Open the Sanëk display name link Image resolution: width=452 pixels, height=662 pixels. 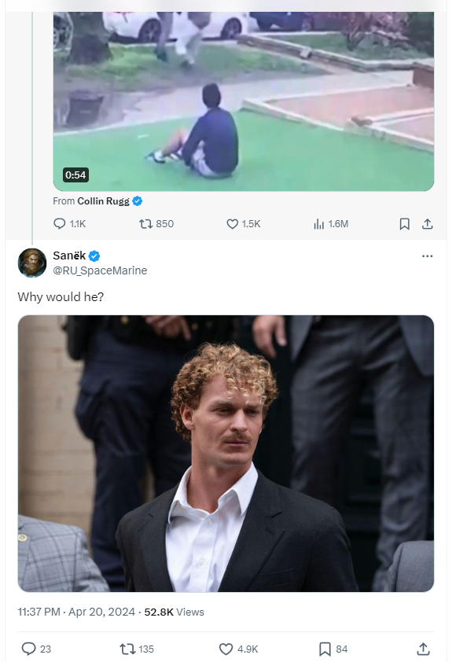click(69, 256)
